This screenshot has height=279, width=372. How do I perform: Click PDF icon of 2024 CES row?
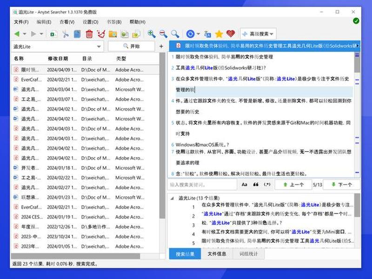(x=16, y=217)
